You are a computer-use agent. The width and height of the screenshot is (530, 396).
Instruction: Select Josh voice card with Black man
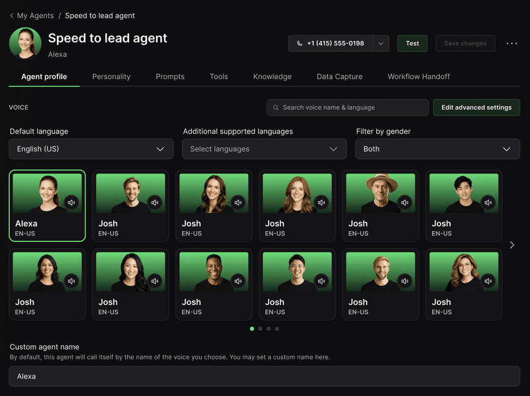point(214,284)
